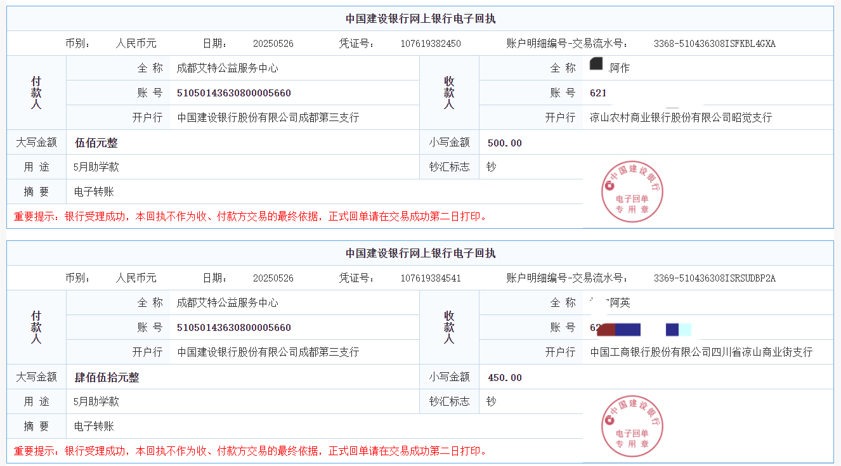Click the date 20250526 beside voucher 107619382450

[x=273, y=44]
